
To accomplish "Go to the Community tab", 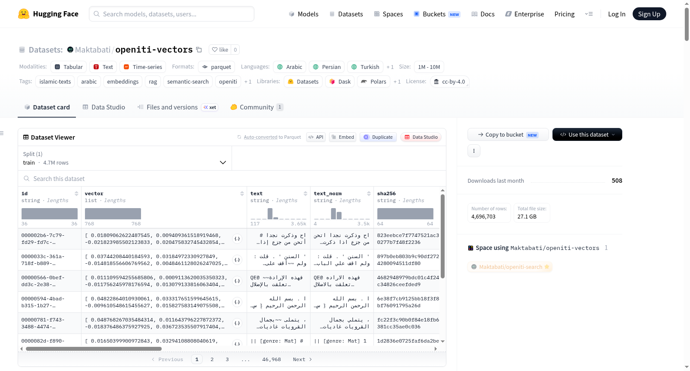I will tap(257, 107).
